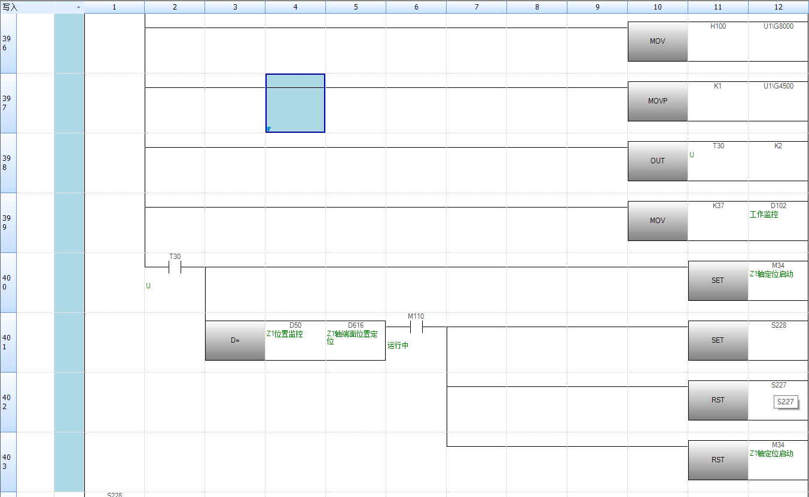Click the M110 contact labeled 运行中
809x497 pixels.
tap(416, 327)
